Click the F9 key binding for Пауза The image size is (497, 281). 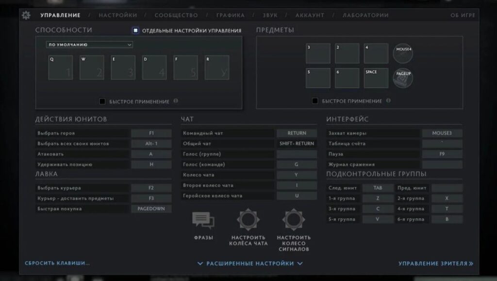pyautogui.click(x=442, y=154)
